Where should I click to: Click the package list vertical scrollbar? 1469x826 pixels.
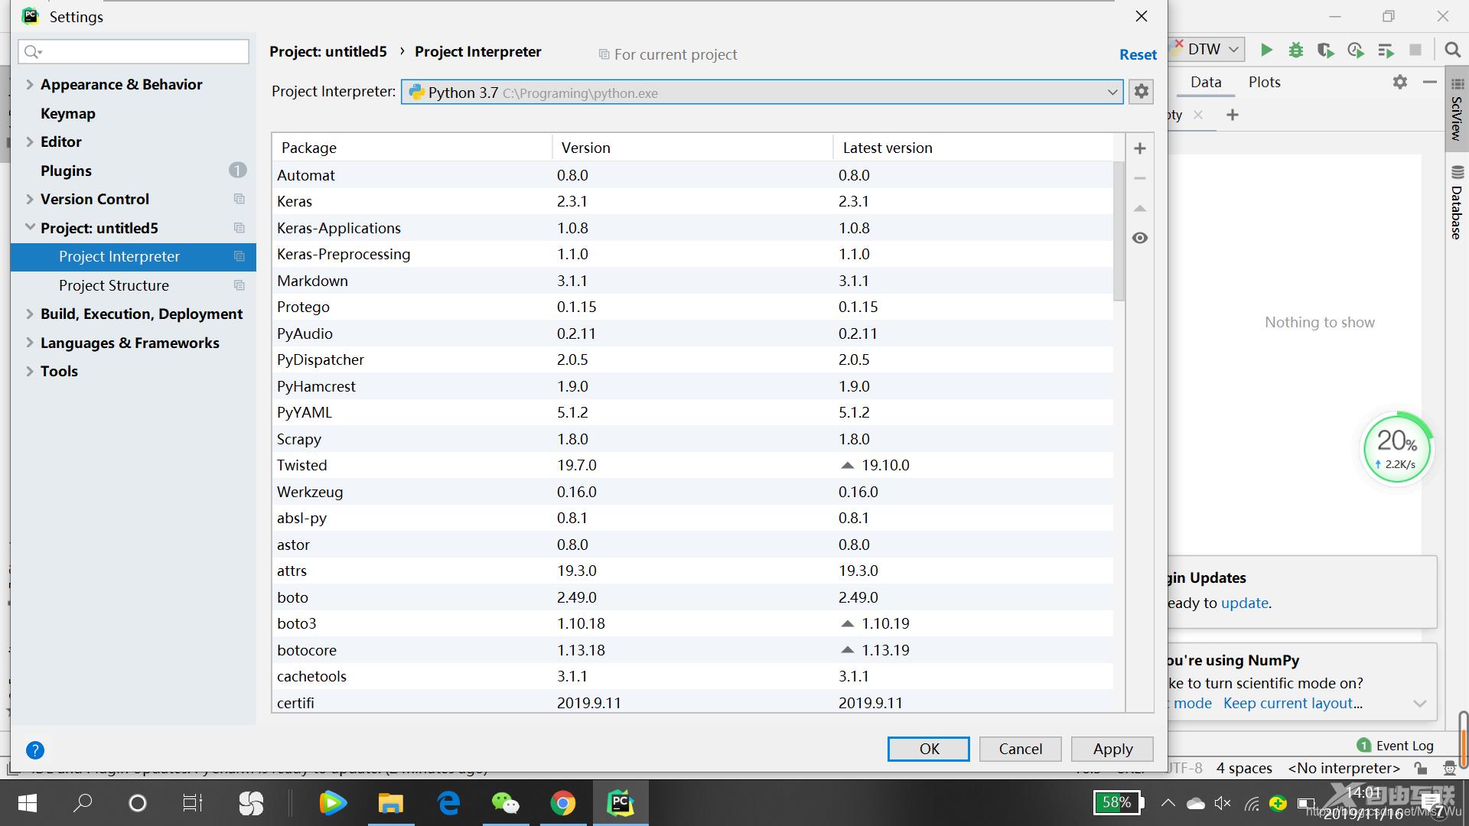[1119, 229]
